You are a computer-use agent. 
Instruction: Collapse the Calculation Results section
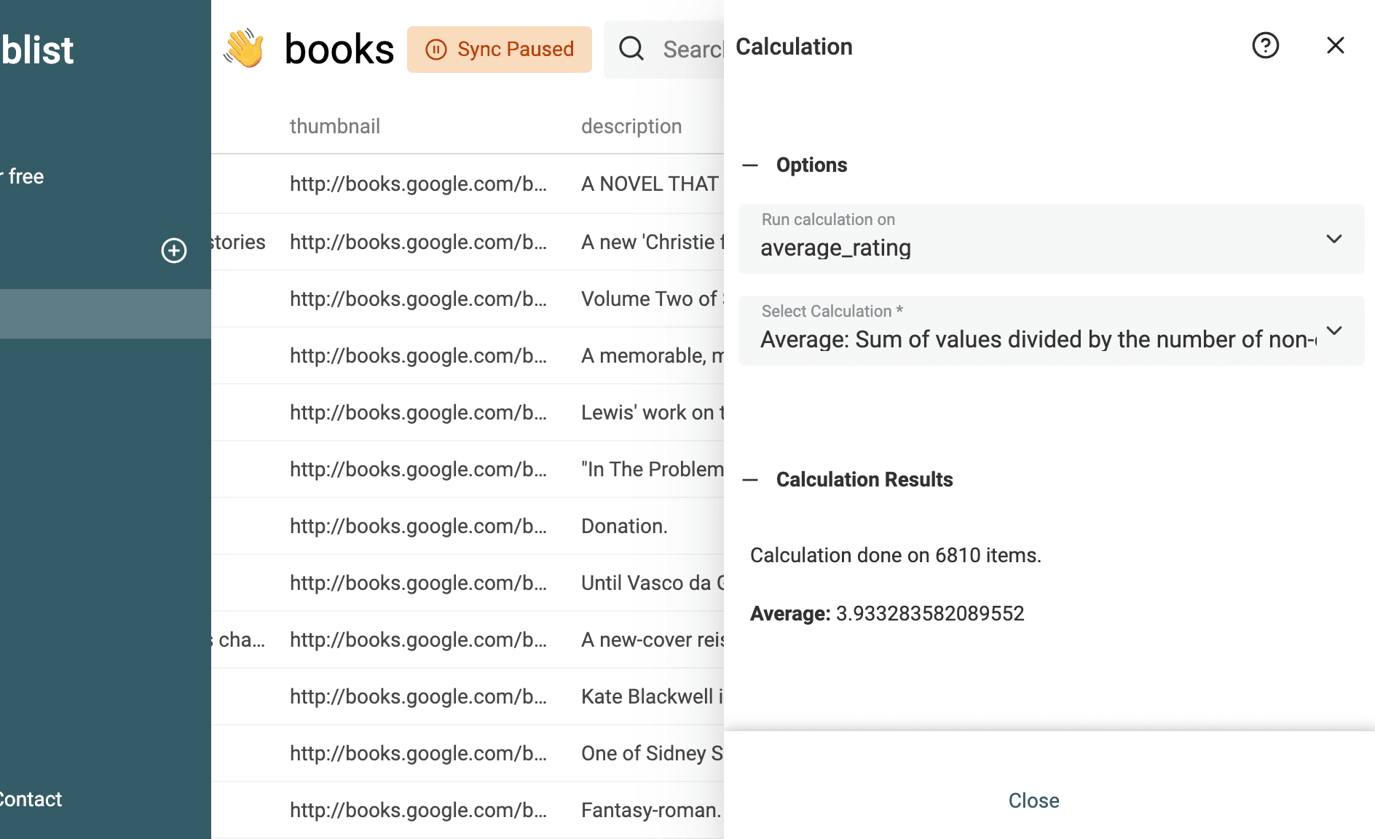[750, 480]
